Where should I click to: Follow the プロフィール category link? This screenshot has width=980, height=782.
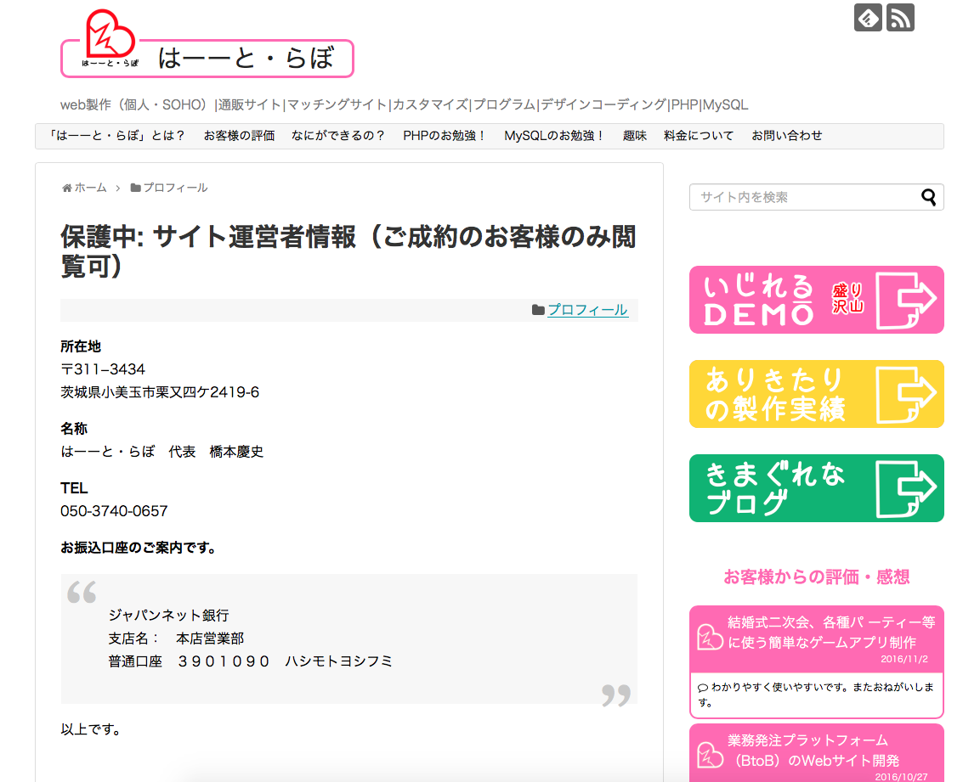click(x=588, y=309)
